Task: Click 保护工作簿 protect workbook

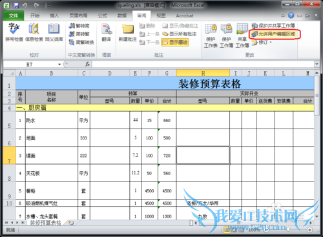Action: [x=226, y=36]
